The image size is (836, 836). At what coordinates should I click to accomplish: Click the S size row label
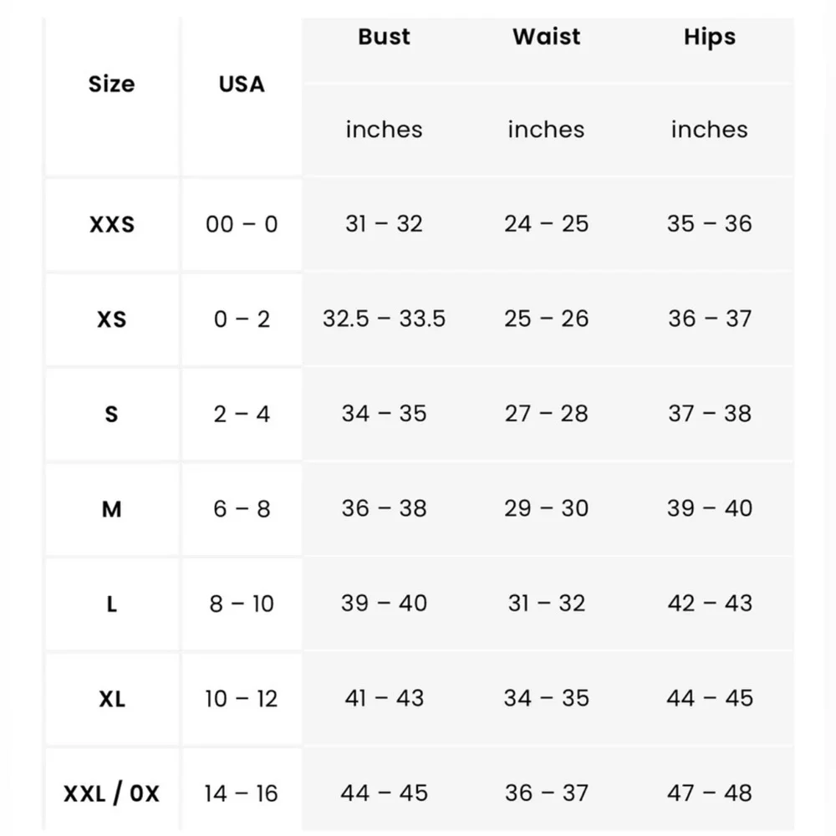[x=111, y=414]
